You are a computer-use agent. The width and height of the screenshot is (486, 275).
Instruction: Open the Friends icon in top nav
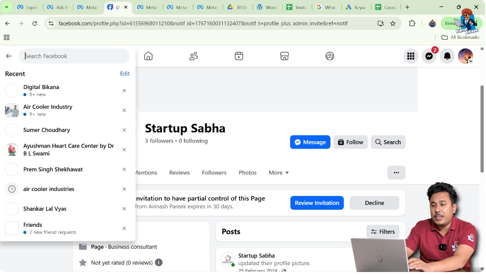(x=194, y=56)
